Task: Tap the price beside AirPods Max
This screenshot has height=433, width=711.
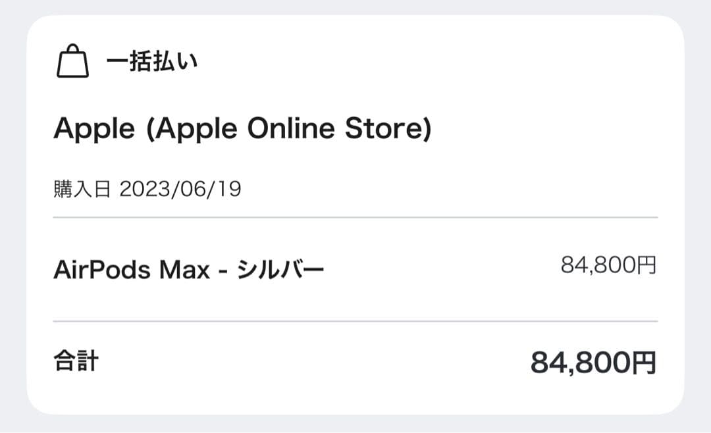Action: click(x=610, y=265)
